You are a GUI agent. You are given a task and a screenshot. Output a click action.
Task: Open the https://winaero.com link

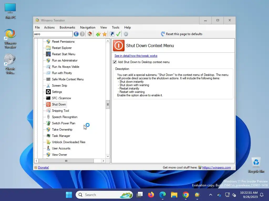point(216,167)
